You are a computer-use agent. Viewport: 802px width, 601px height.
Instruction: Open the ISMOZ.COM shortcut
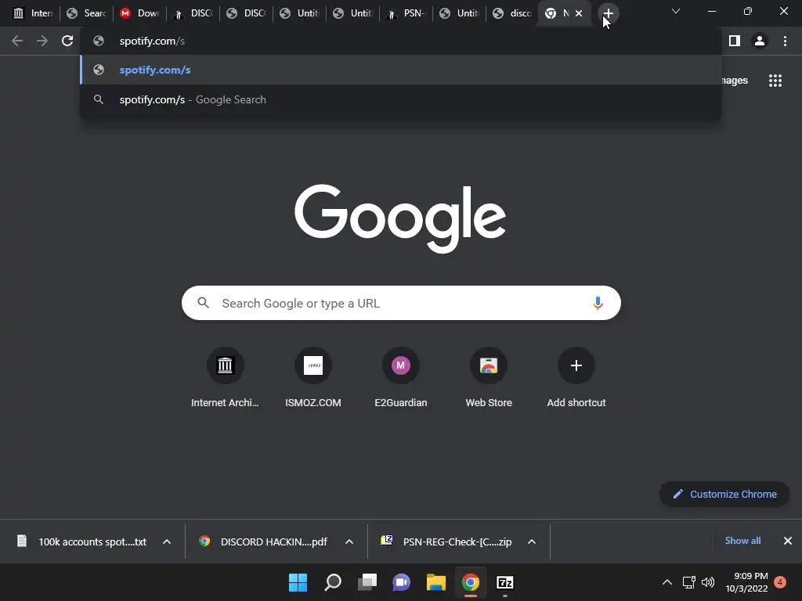coord(313,378)
